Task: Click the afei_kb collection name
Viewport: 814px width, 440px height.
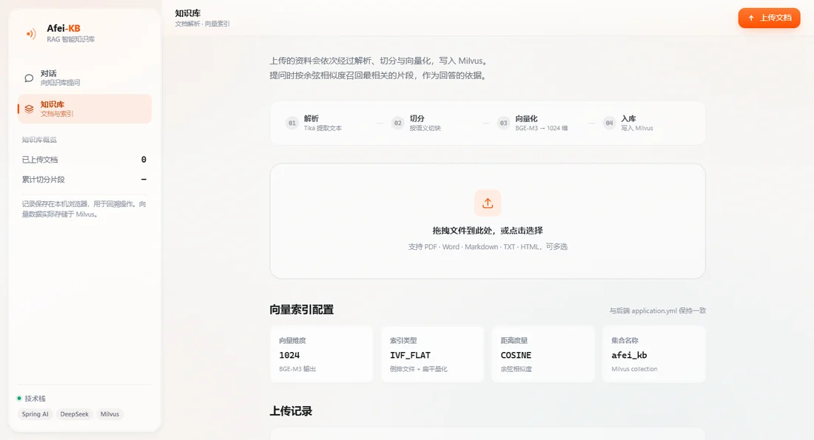Action: pos(629,356)
